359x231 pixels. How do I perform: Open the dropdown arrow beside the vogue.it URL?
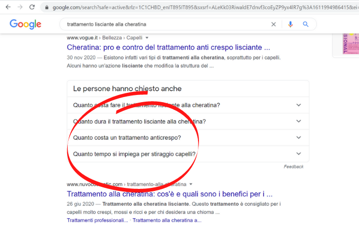click(147, 38)
